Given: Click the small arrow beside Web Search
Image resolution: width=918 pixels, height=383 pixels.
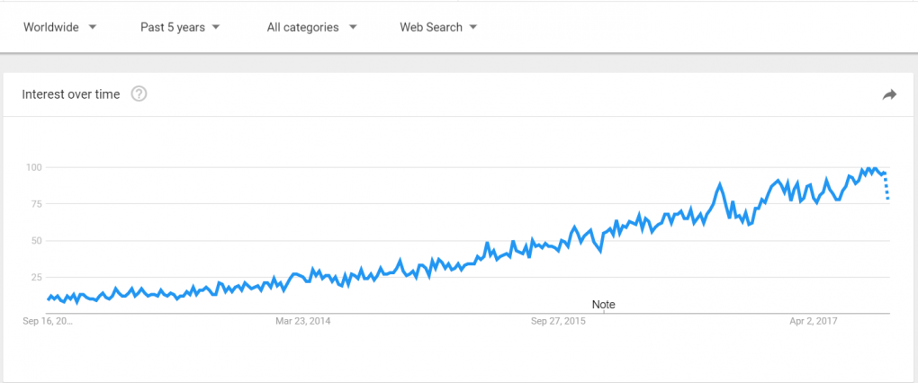Looking at the screenshot, I should [473, 27].
